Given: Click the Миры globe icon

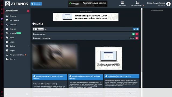Looking at the screenshot, I should [x=7, y=50].
